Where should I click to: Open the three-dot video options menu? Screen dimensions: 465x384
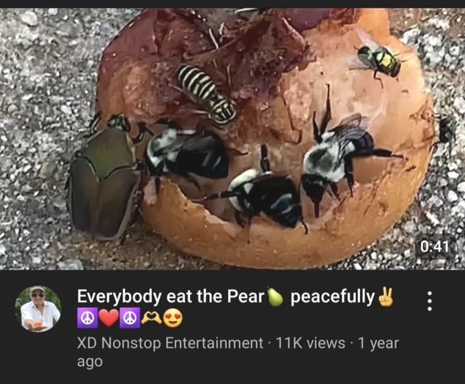[430, 301]
